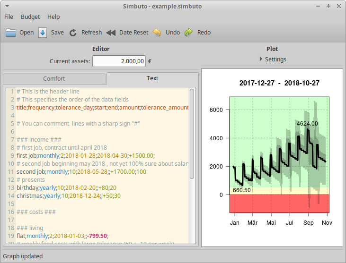Open the Budget menu
Image resolution: width=346 pixels, height=263 pixels.
click(x=30, y=17)
